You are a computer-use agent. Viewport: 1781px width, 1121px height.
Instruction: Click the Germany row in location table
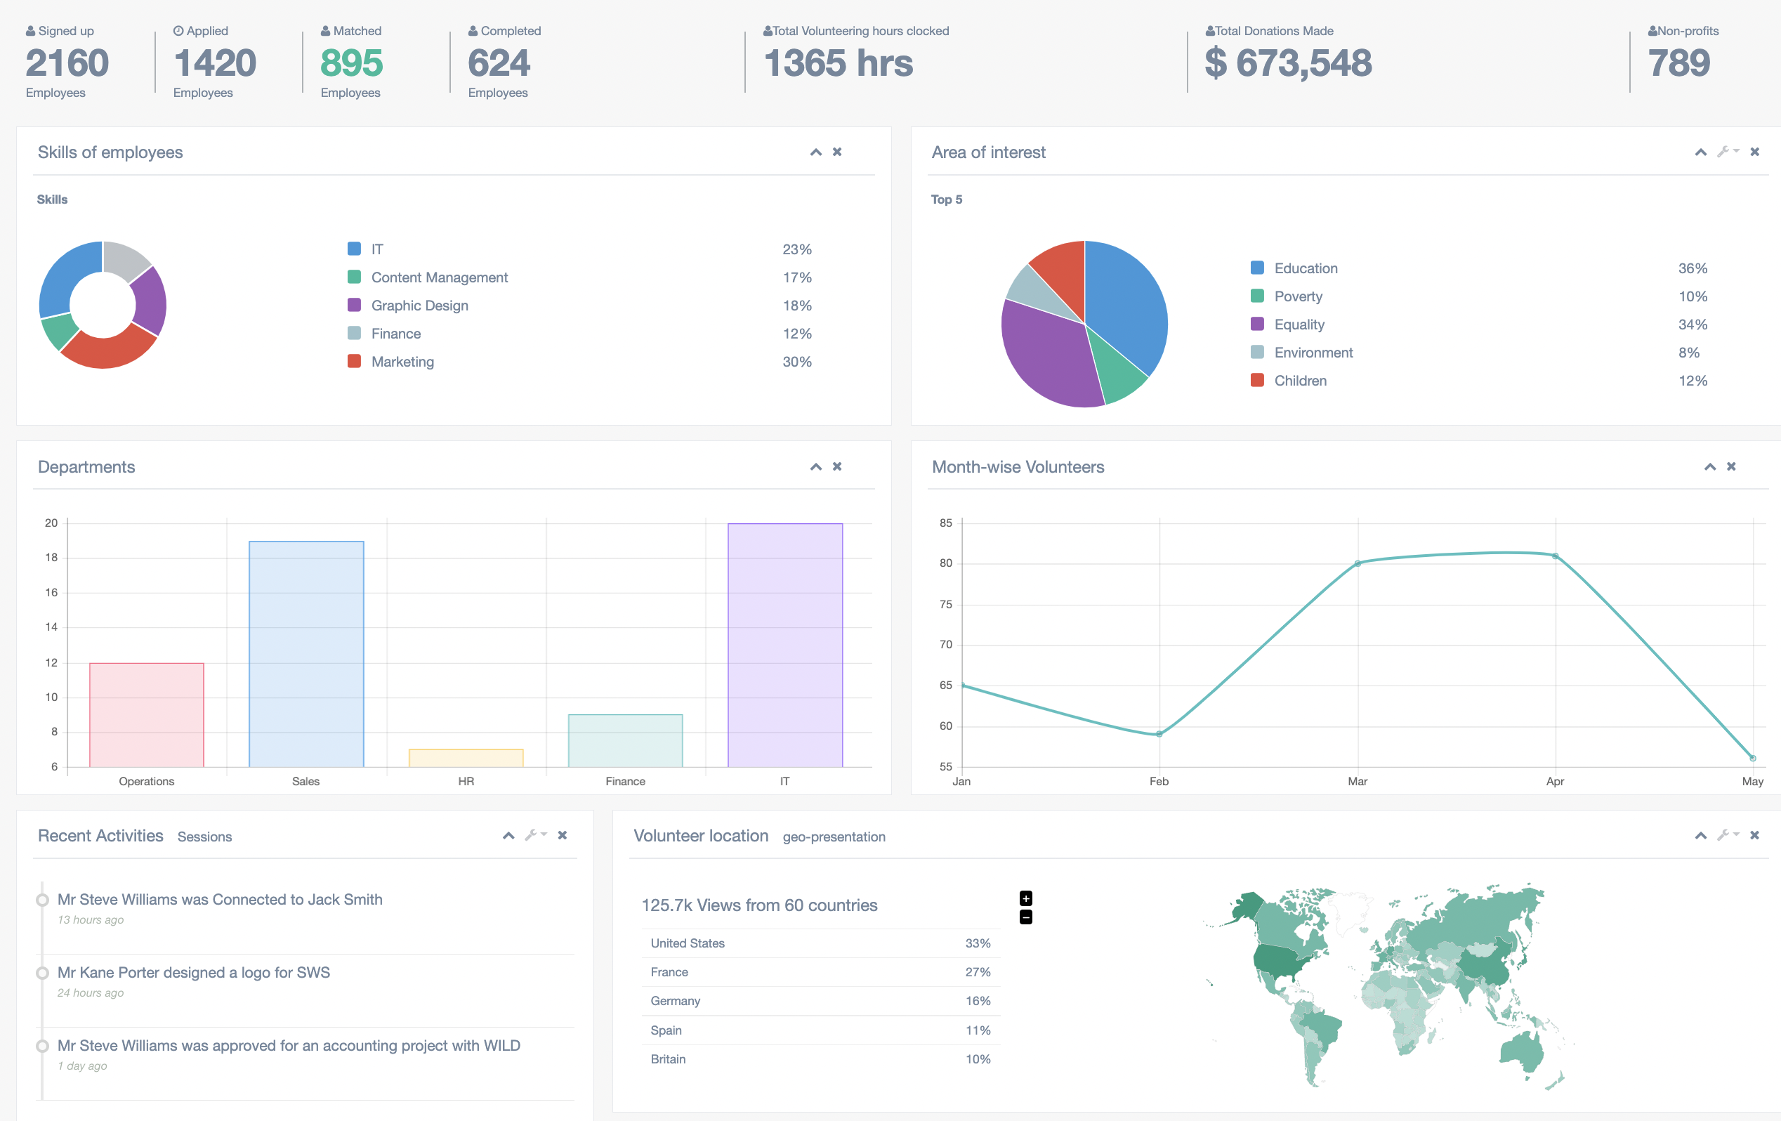(x=820, y=1000)
